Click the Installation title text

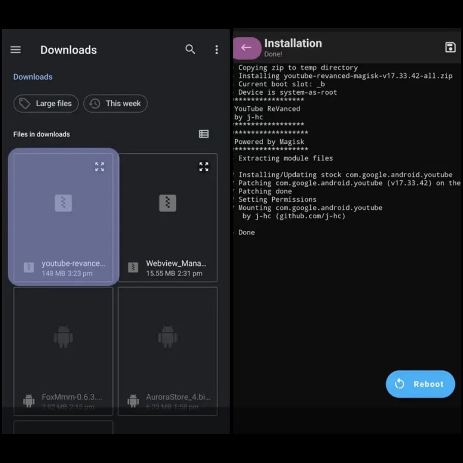pos(293,43)
